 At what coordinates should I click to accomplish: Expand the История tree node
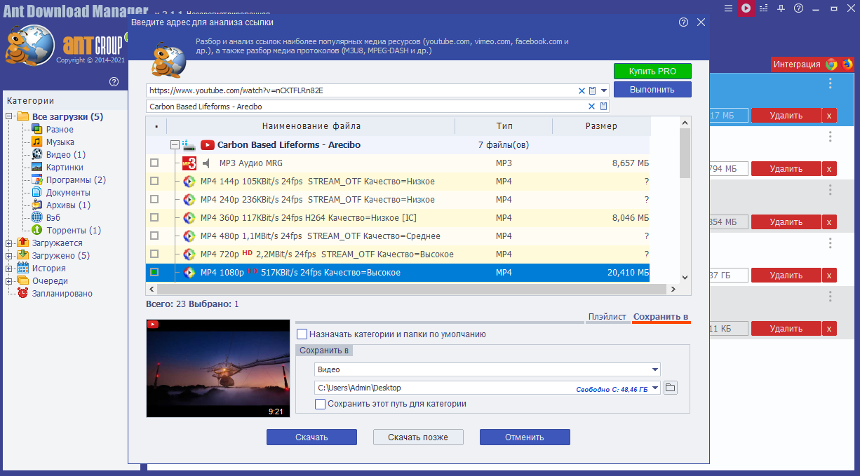(x=9, y=268)
